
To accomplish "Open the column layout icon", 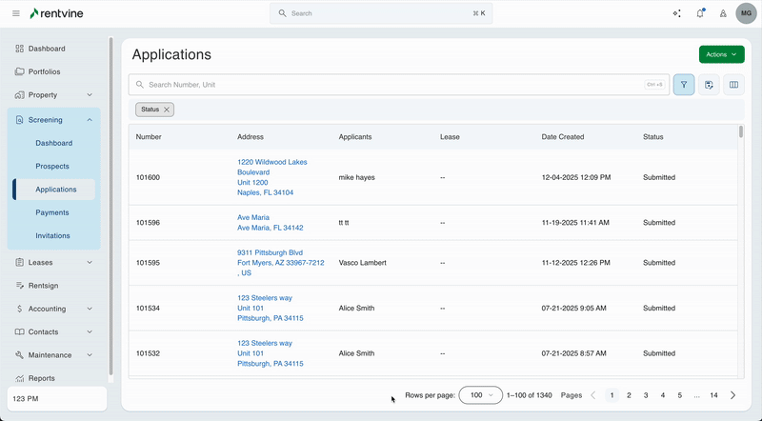I will (733, 85).
